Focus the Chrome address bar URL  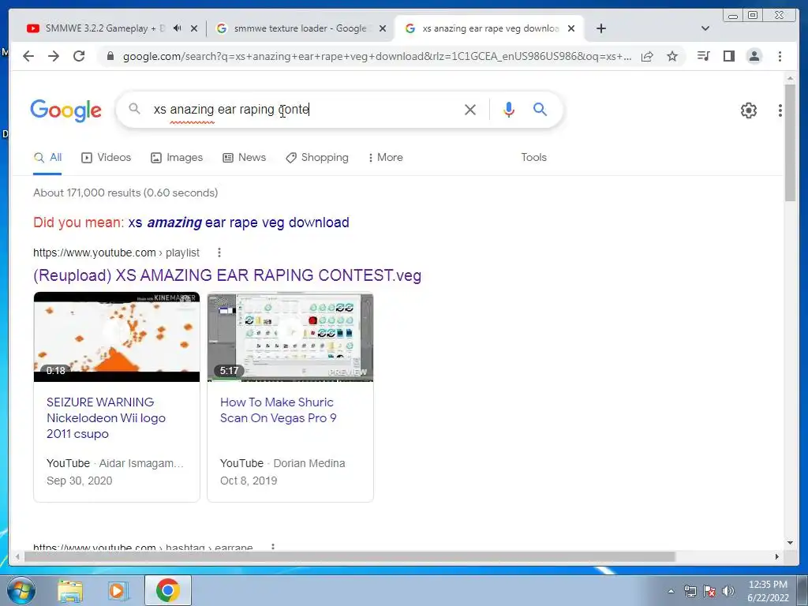click(x=376, y=56)
